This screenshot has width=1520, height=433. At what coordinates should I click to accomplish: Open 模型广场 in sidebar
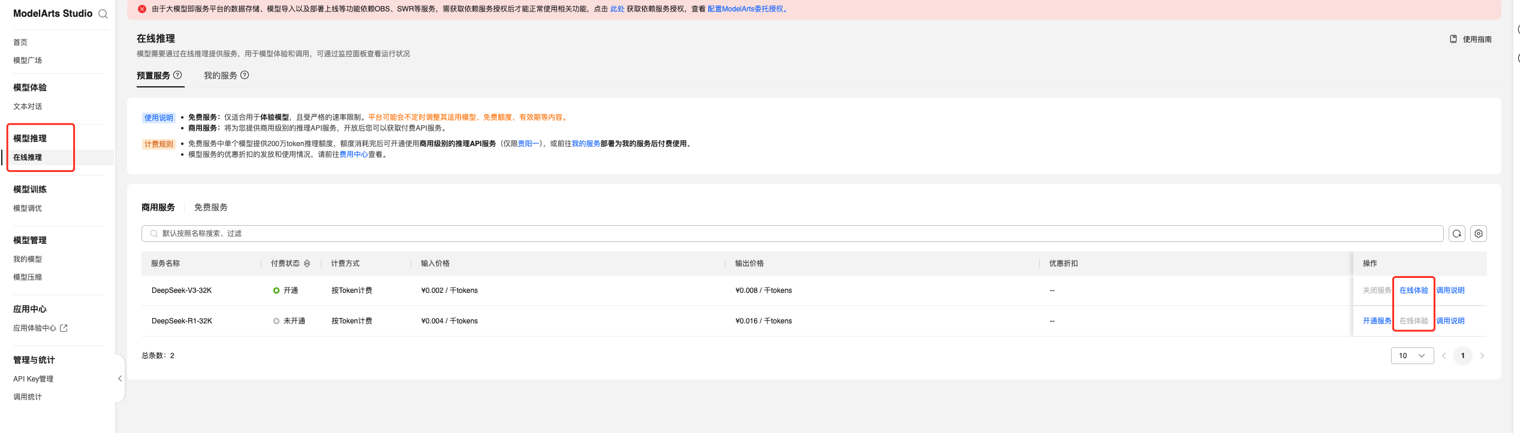(28, 60)
